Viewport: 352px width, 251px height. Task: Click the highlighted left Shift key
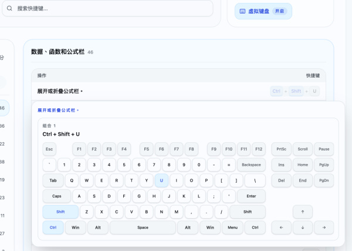tap(60, 212)
